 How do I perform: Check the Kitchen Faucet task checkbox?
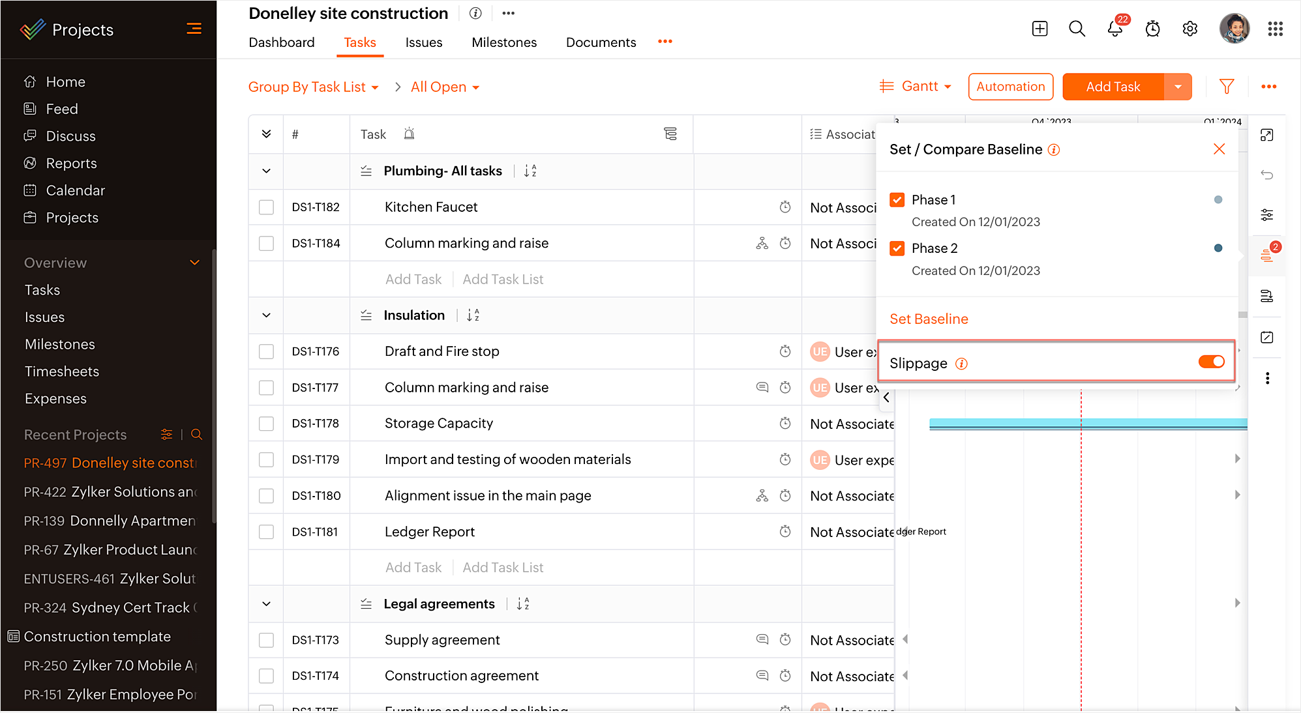click(x=266, y=207)
